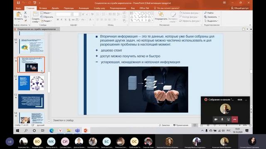Click the Сбросить reset button
This screenshot has width=266, height=149.
coord(47,17)
